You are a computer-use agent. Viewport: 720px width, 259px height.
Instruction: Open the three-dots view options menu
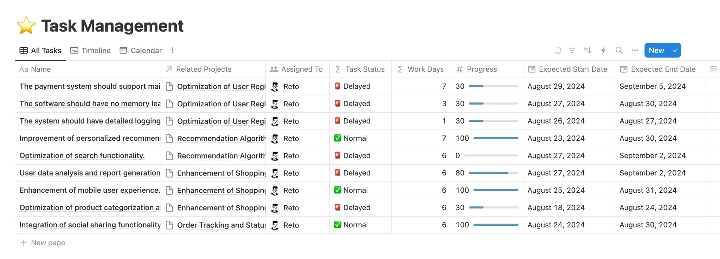coord(635,50)
